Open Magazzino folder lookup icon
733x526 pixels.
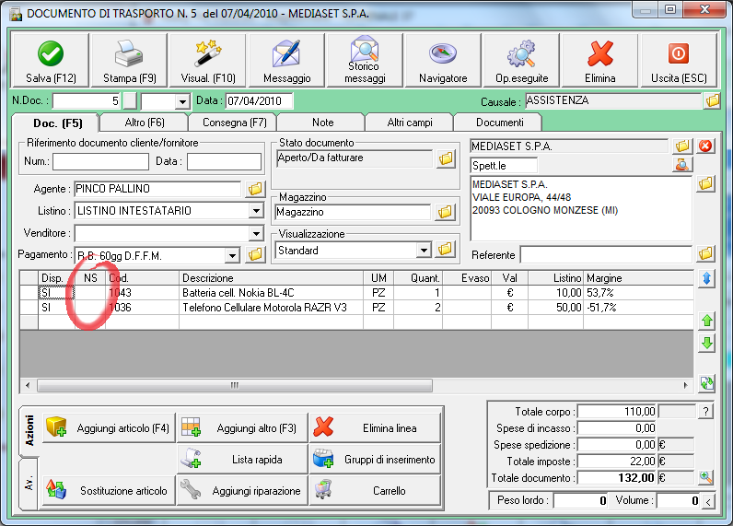coord(445,212)
